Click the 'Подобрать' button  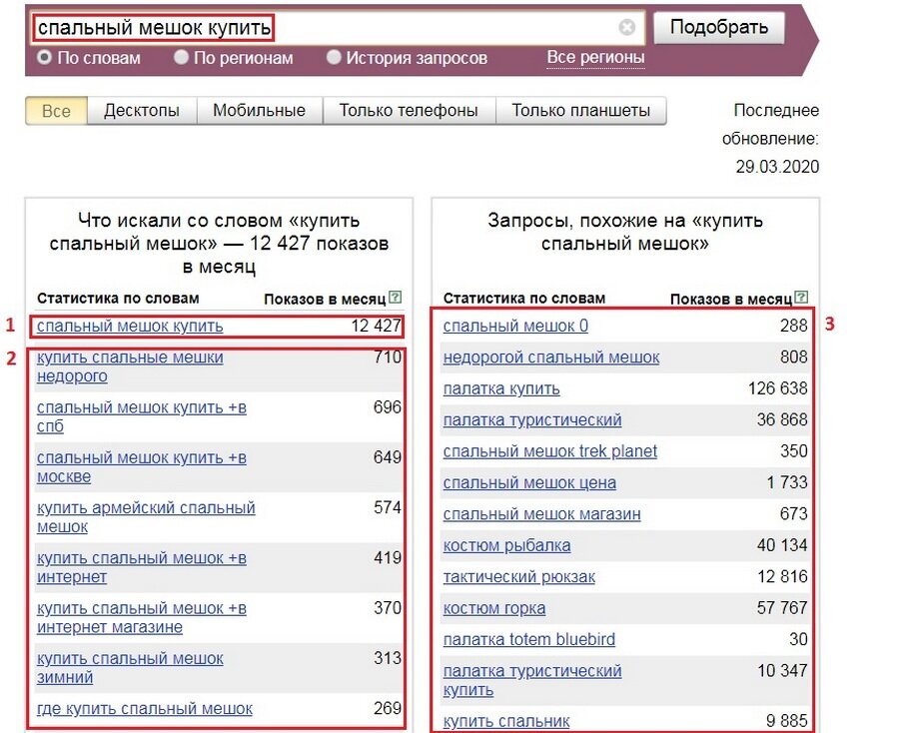(x=719, y=27)
